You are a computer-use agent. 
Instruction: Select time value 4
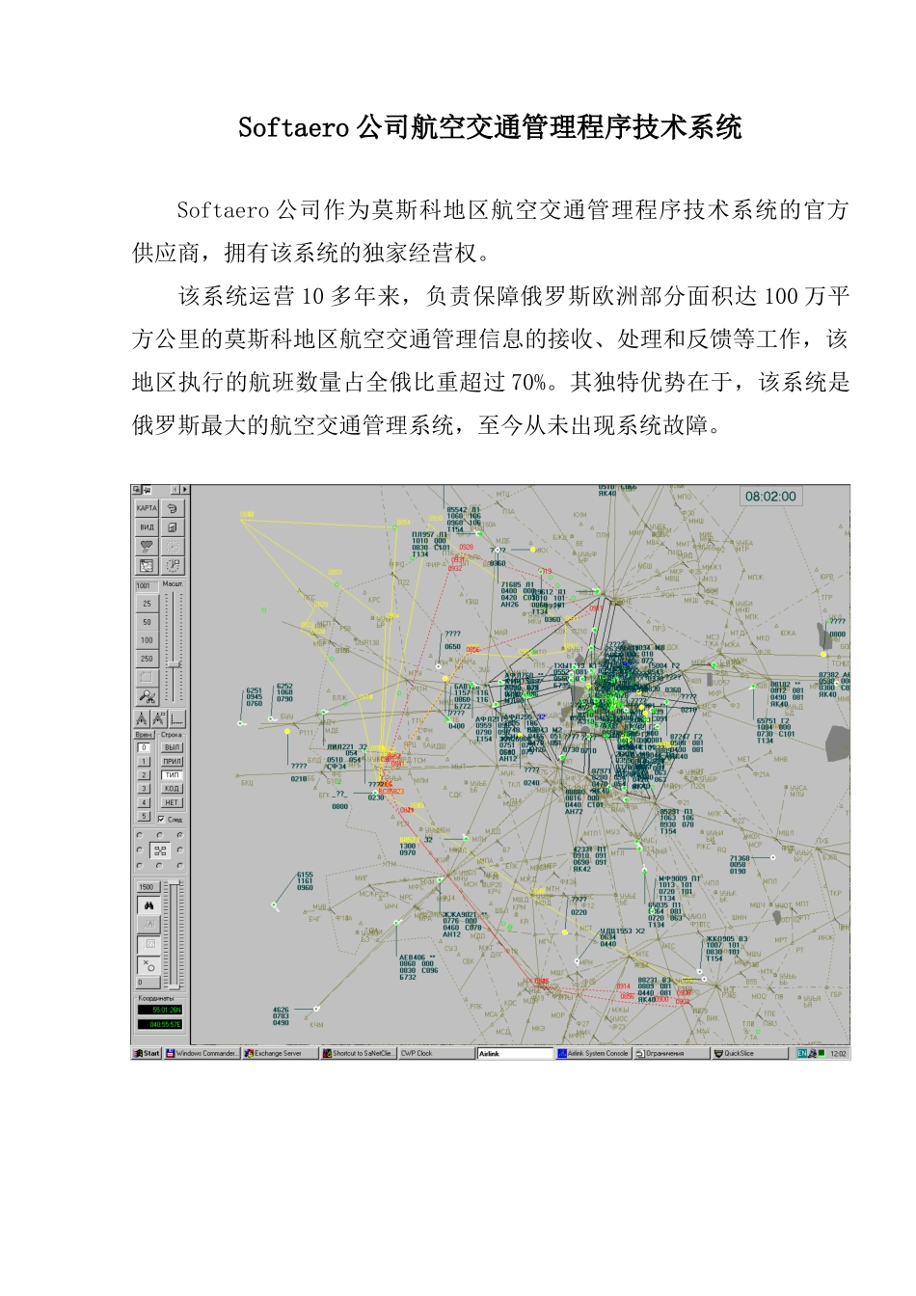(x=144, y=802)
